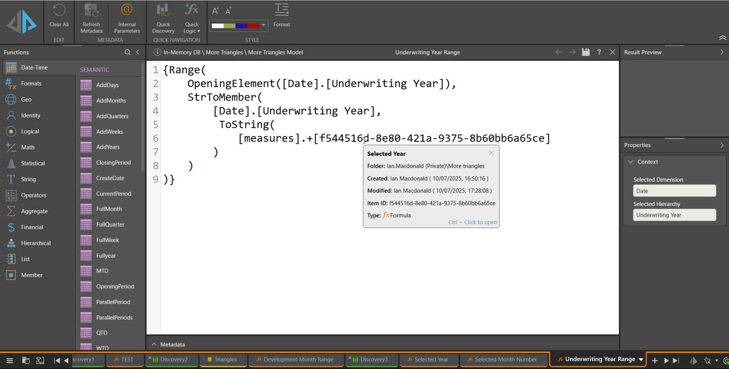Click the Clear All icon
The image size is (729, 369).
coord(59,11)
